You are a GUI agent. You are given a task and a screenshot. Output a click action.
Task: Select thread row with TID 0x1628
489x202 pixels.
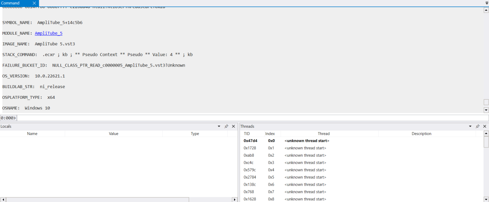361,199
